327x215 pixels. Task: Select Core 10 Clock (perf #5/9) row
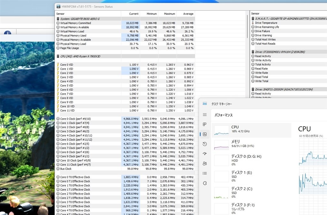point(125,160)
